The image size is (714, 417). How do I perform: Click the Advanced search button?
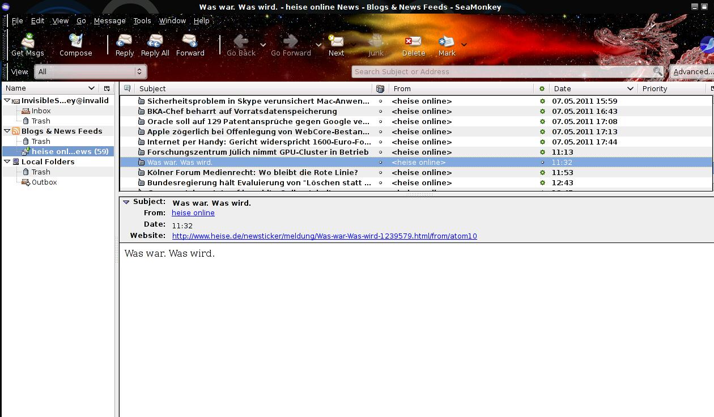[x=692, y=71]
